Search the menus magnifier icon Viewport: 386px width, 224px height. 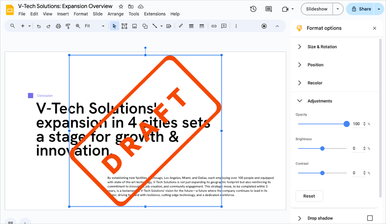[x=13, y=26]
